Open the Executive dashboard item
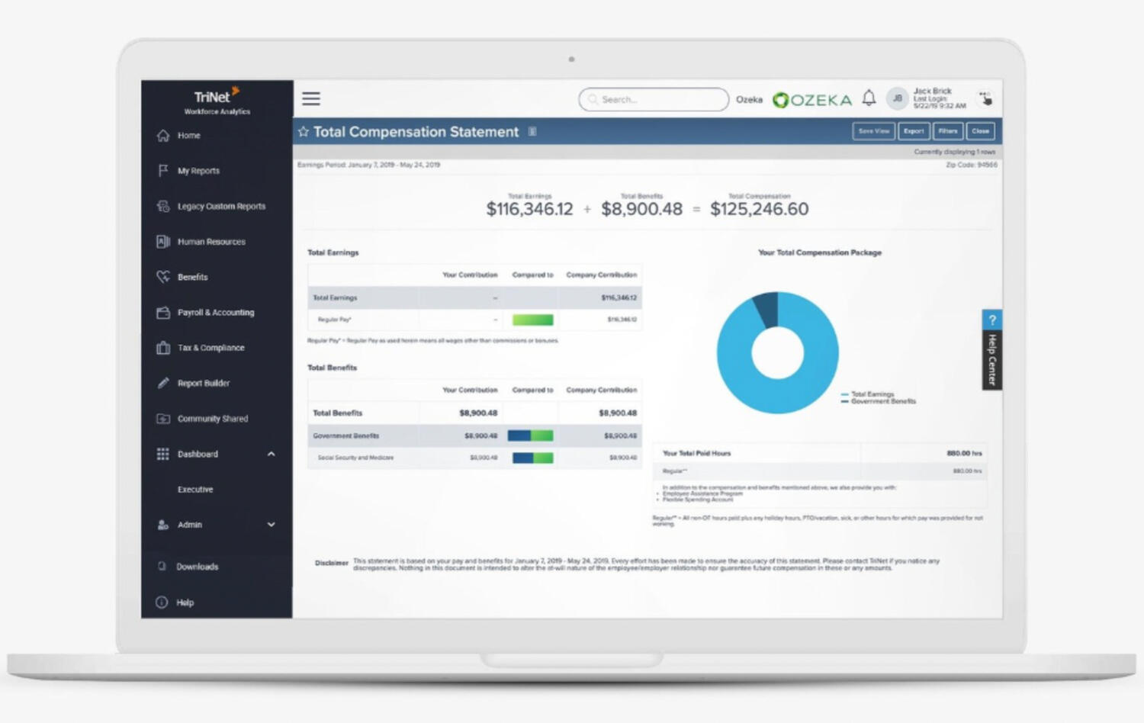Screen dimensions: 1144x723 195,490
